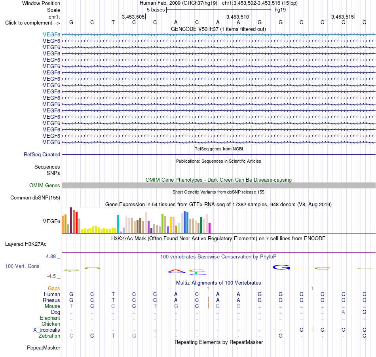Select the highlighted light-blue MEGF6 transcript label

51,34
